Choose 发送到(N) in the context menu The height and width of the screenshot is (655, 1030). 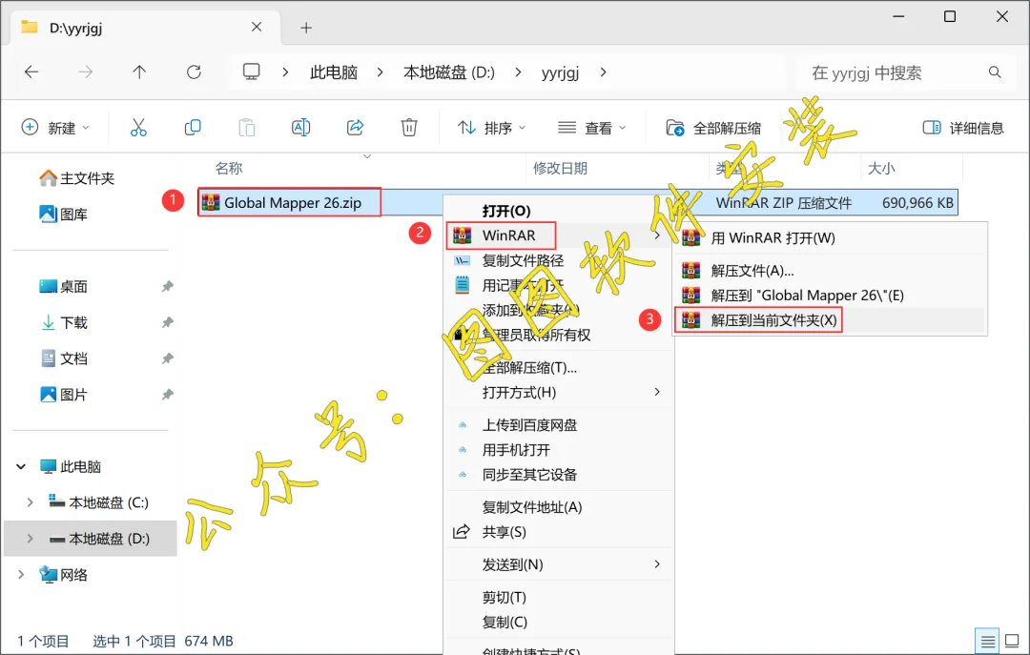(x=558, y=564)
